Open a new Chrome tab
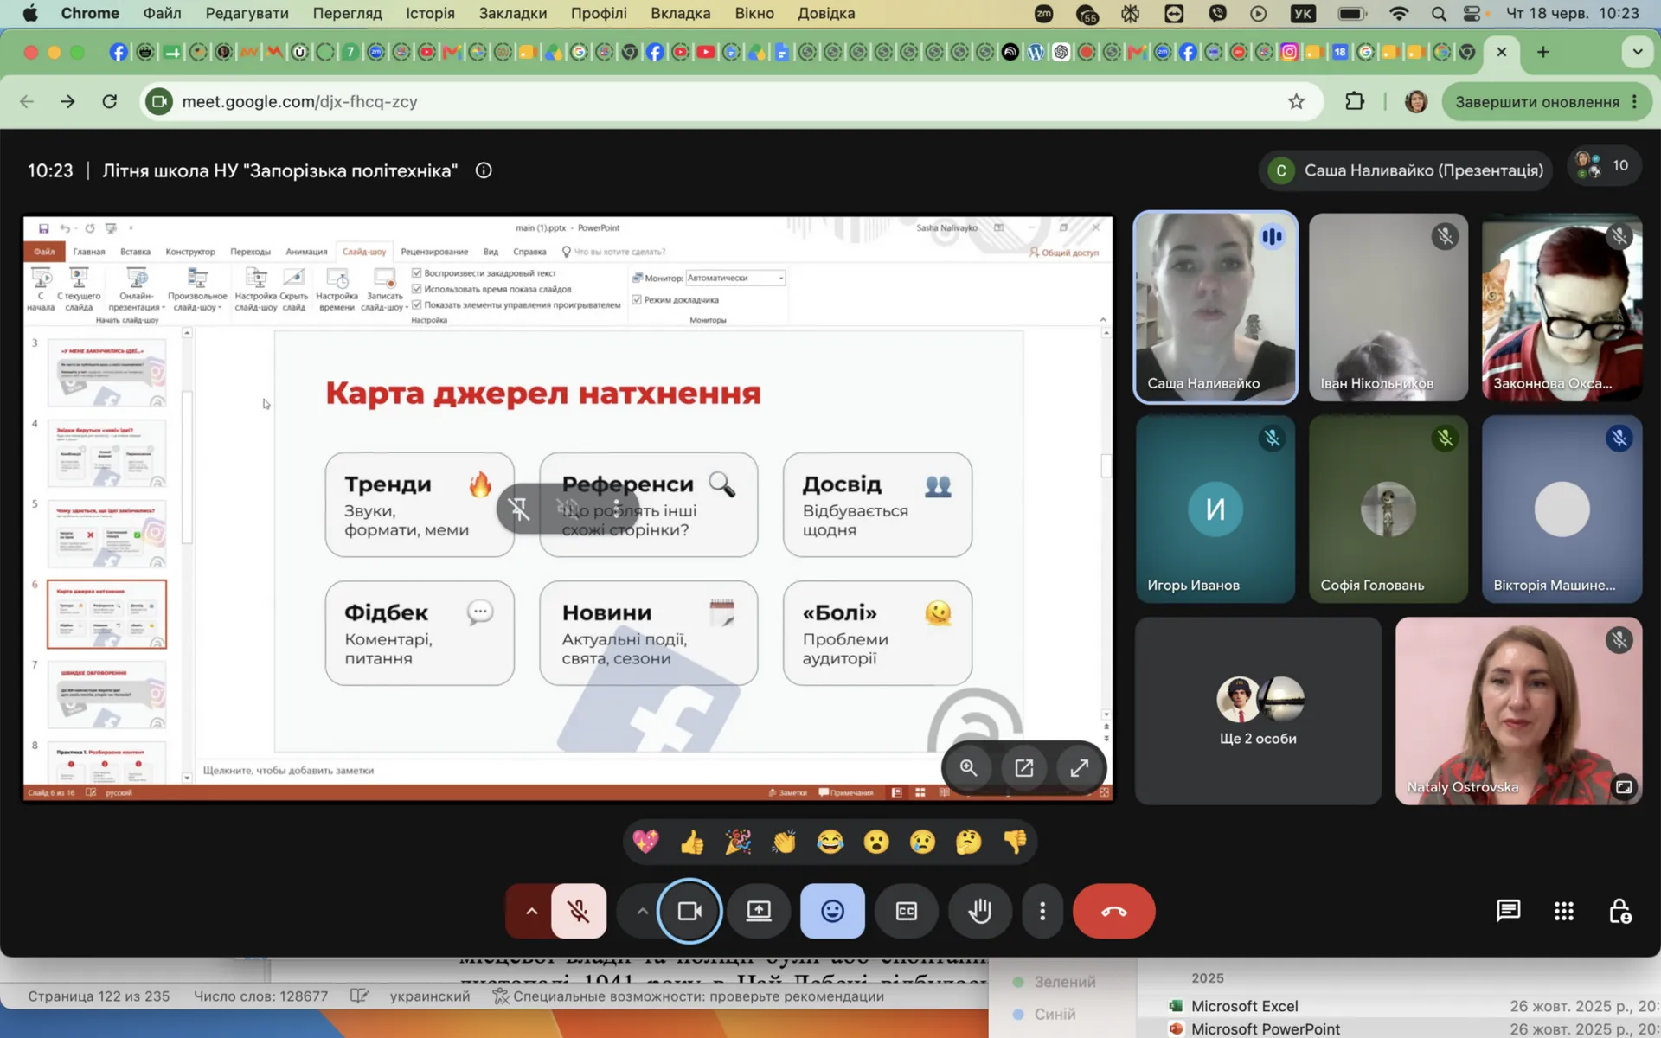 coord(1543,52)
